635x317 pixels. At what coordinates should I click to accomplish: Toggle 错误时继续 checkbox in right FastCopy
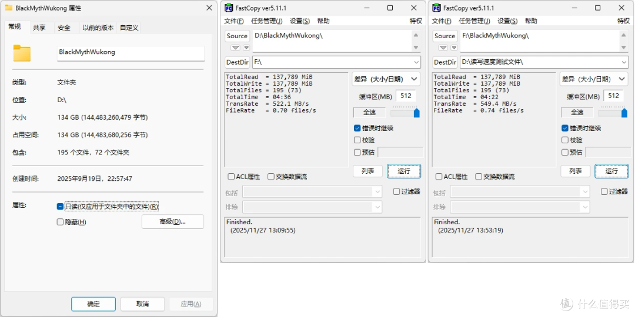(565, 128)
